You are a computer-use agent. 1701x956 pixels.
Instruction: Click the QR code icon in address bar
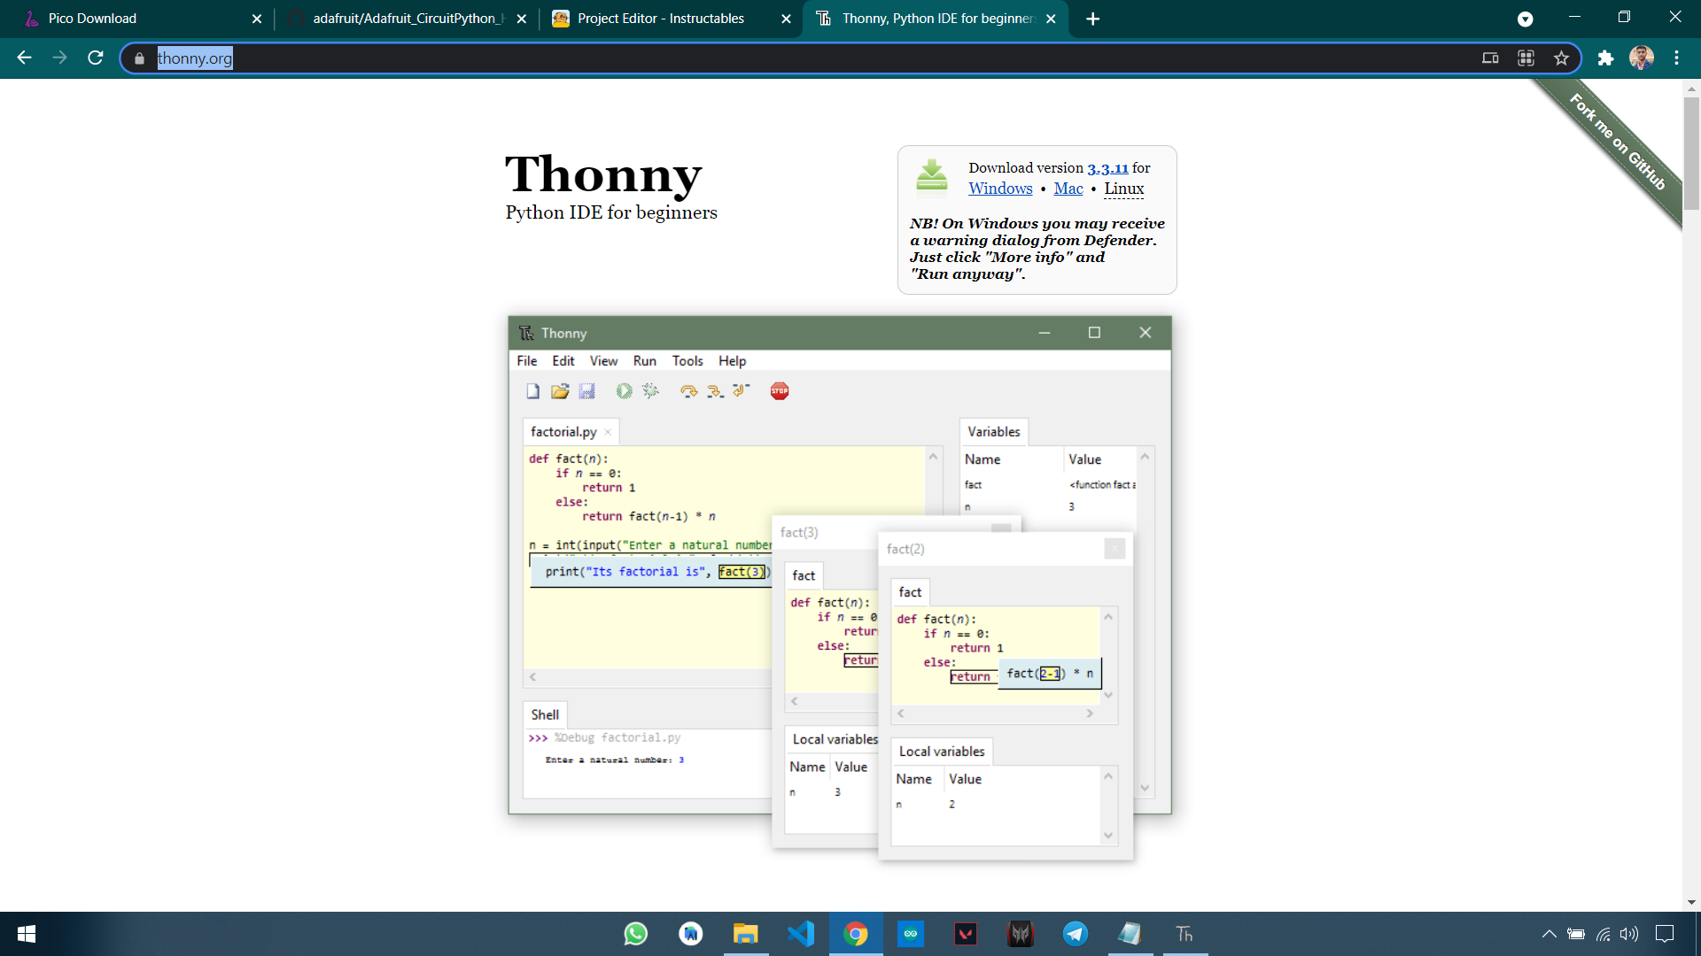tap(1526, 58)
